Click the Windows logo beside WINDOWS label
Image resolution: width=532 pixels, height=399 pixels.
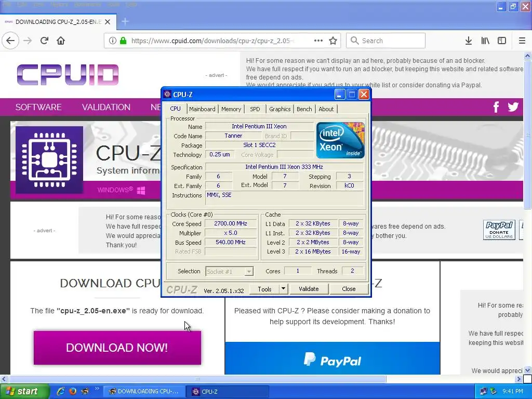point(141,190)
